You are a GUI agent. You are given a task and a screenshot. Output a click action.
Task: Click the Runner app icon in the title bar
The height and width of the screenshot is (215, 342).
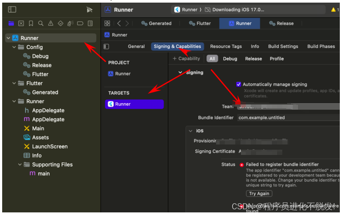108,10
